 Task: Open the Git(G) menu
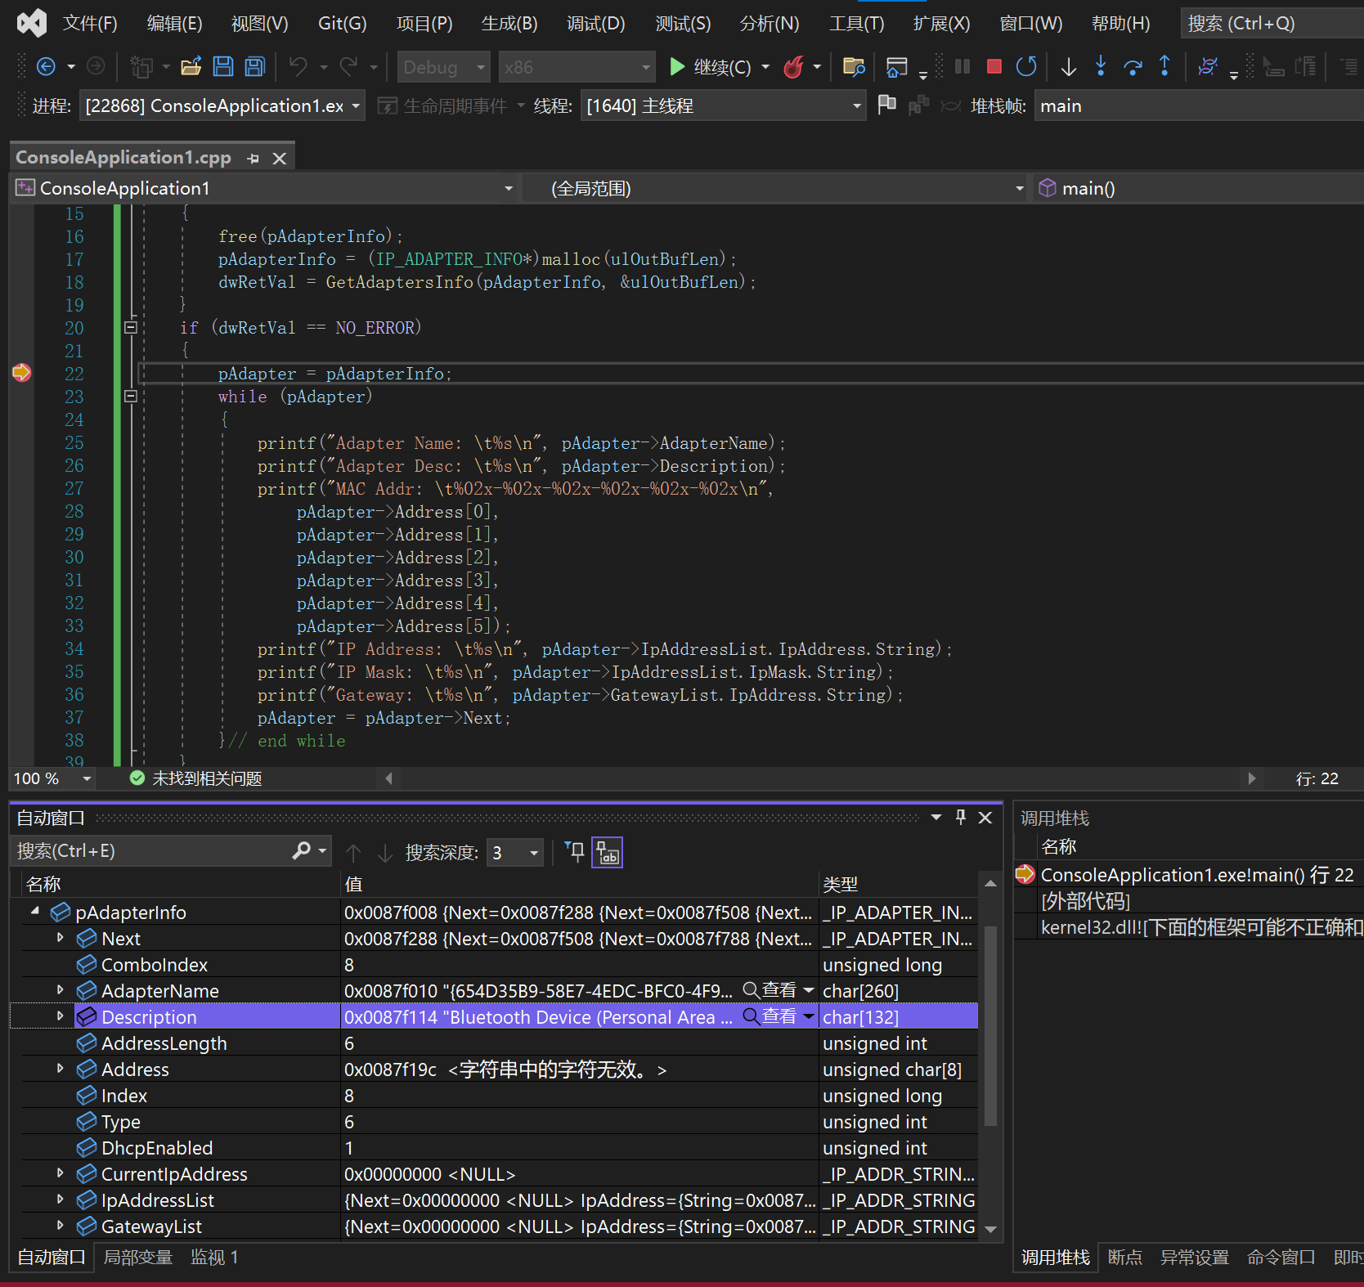tap(342, 23)
